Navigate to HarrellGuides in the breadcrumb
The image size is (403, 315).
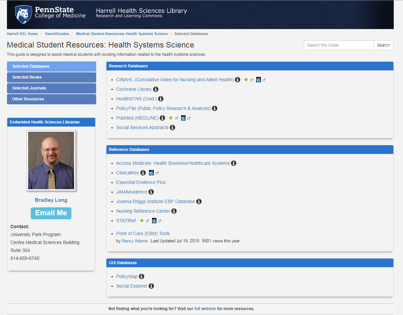point(57,33)
